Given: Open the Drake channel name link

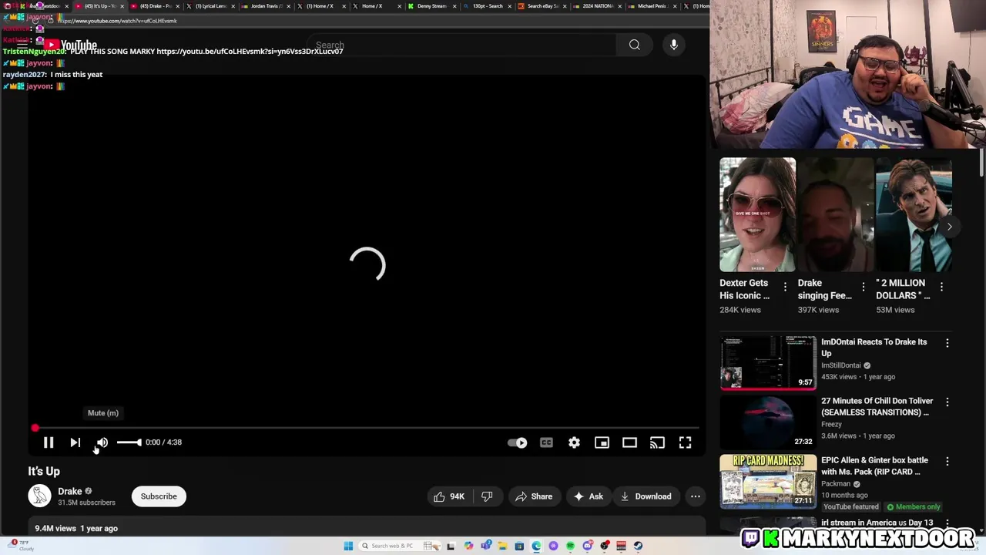Looking at the screenshot, I should tap(69, 491).
